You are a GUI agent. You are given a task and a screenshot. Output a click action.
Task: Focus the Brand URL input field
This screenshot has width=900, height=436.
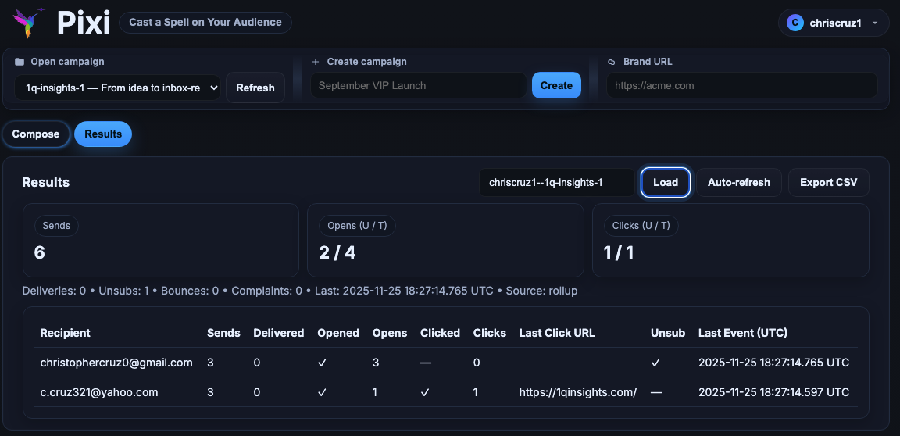pos(741,85)
